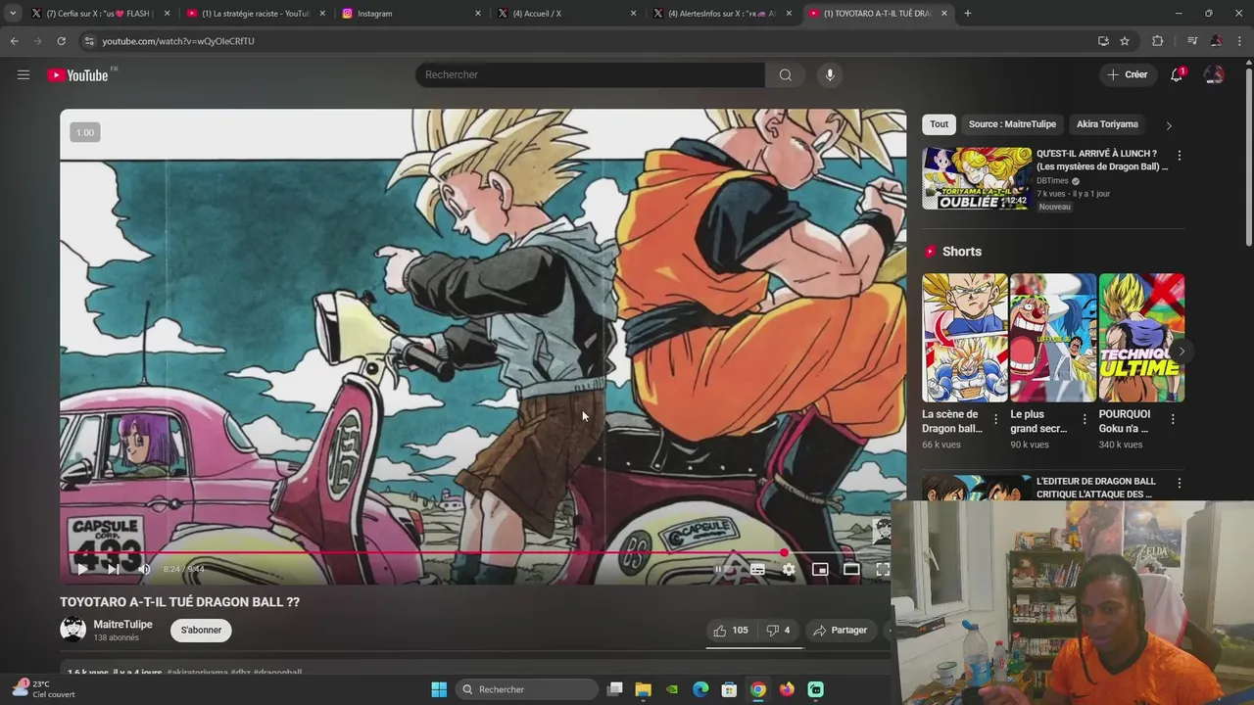Open the DBTimes channel name

pos(1052,181)
